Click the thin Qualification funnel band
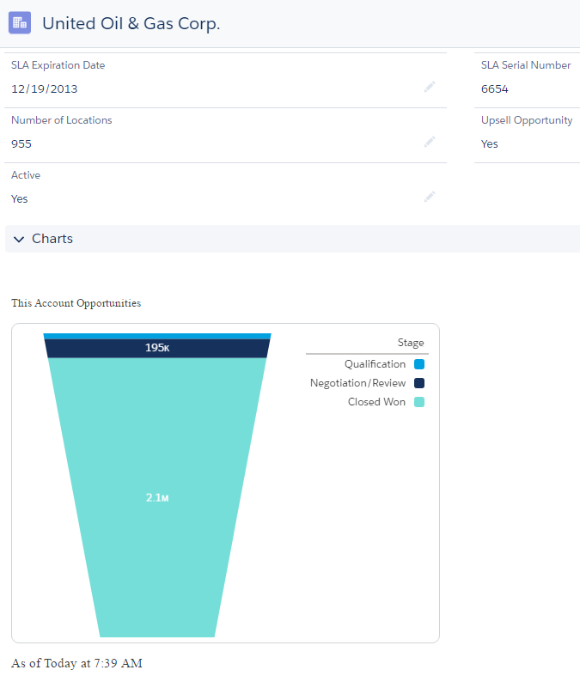The height and width of the screenshot is (682, 580). [157, 336]
